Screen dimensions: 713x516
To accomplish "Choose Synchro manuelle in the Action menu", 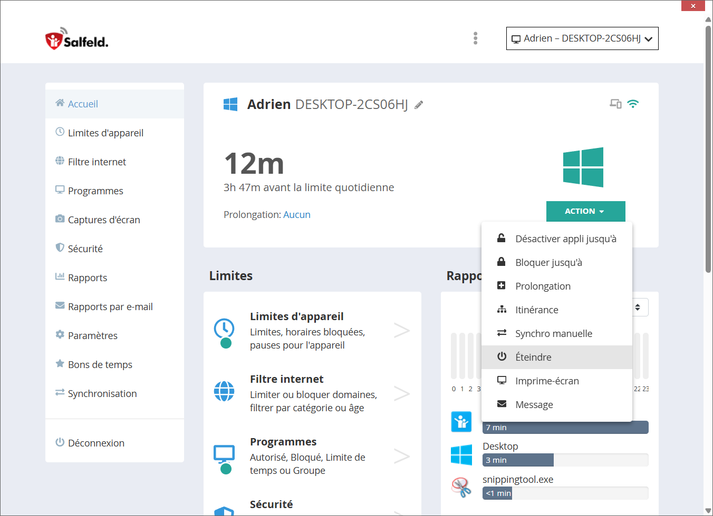I will click(x=557, y=333).
